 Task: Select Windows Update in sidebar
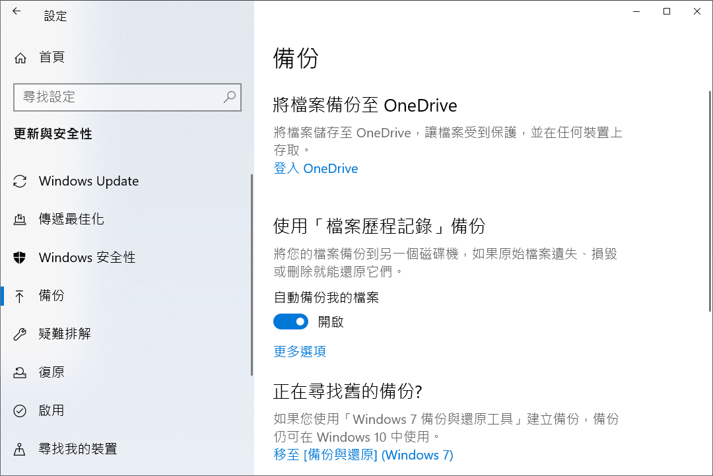(x=88, y=182)
